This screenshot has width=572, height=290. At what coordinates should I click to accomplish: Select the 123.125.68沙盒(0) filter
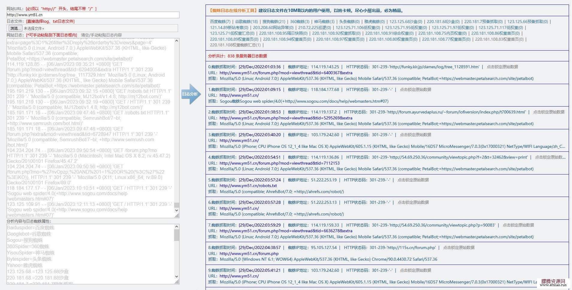406,22
